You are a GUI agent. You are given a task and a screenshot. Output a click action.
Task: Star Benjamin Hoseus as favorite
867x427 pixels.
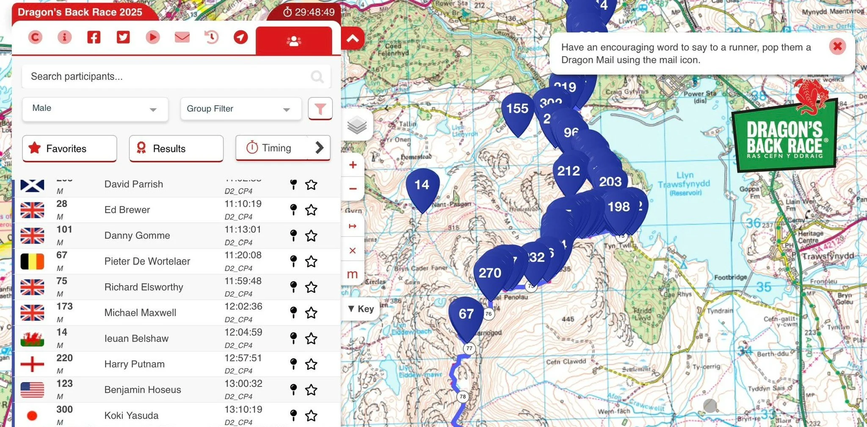pos(311,389)
